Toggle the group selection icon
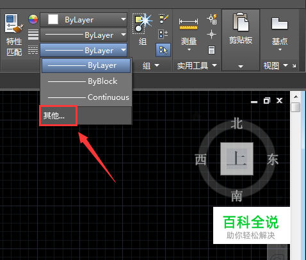Image resolution: width=306 pixels, height=260 pixels. click(163, 50)
